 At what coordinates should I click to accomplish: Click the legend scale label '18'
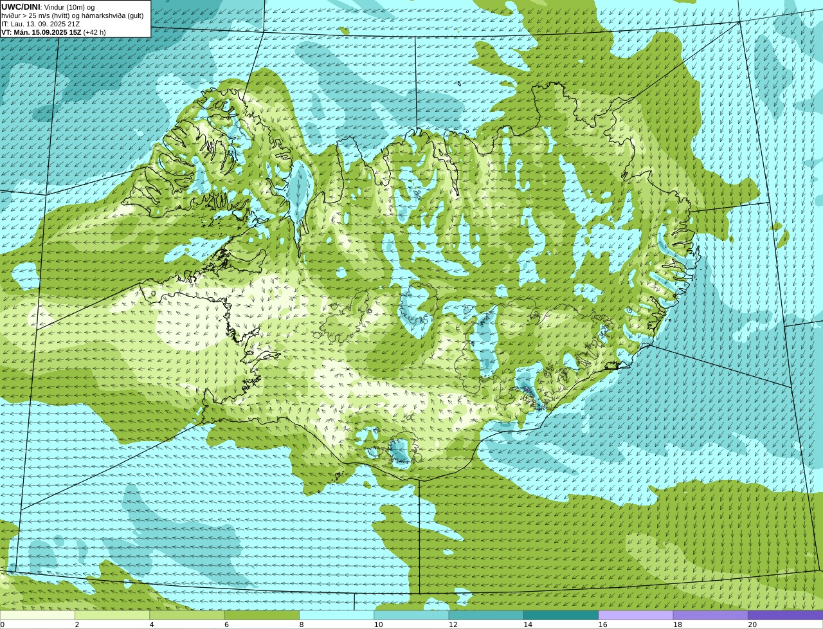coord(677,624)
